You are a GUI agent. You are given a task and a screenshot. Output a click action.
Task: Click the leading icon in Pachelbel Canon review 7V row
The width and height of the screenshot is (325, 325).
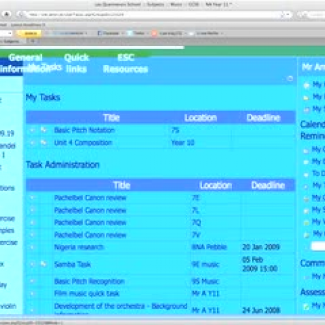[x=32, y=235]
